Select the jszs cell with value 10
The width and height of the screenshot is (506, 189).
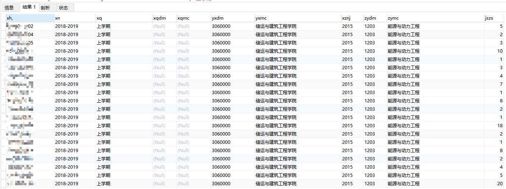(x=494, y=51)
